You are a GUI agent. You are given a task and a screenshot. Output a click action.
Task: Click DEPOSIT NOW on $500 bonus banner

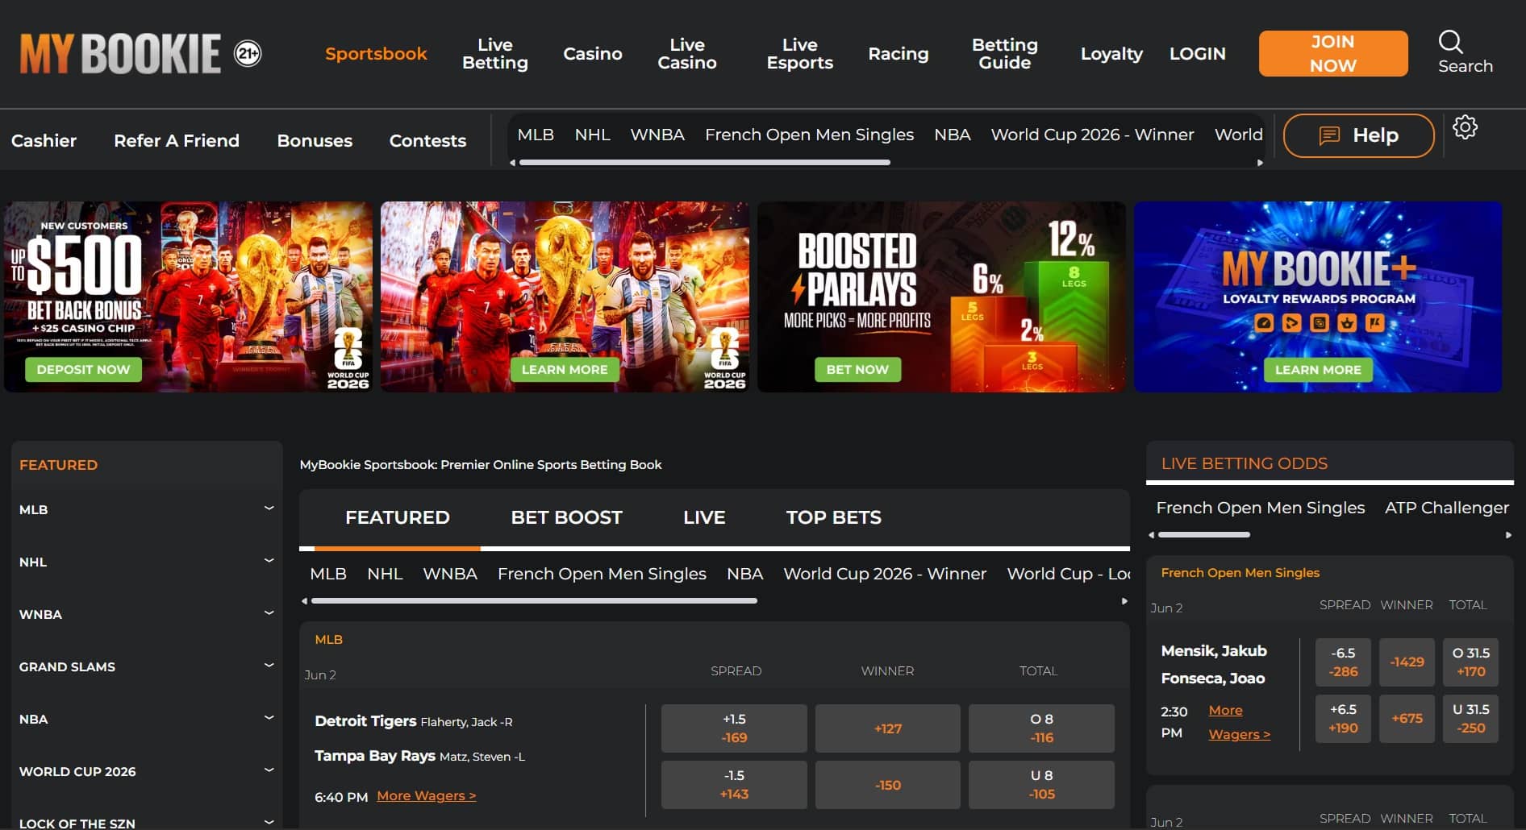(83, 369)
